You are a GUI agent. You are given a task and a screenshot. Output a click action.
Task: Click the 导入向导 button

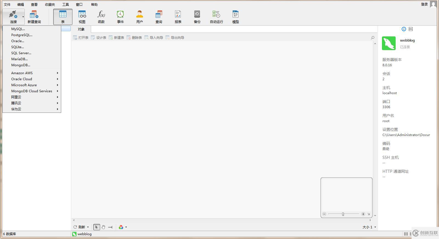tap(154, 38)
